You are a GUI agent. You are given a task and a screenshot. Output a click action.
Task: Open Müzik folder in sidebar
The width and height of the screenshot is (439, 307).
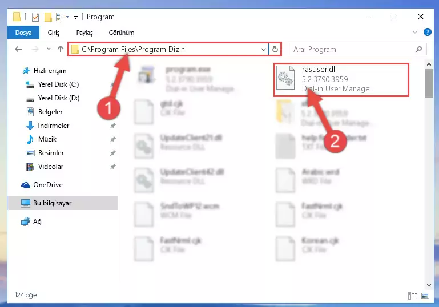[x=47, y=139]
